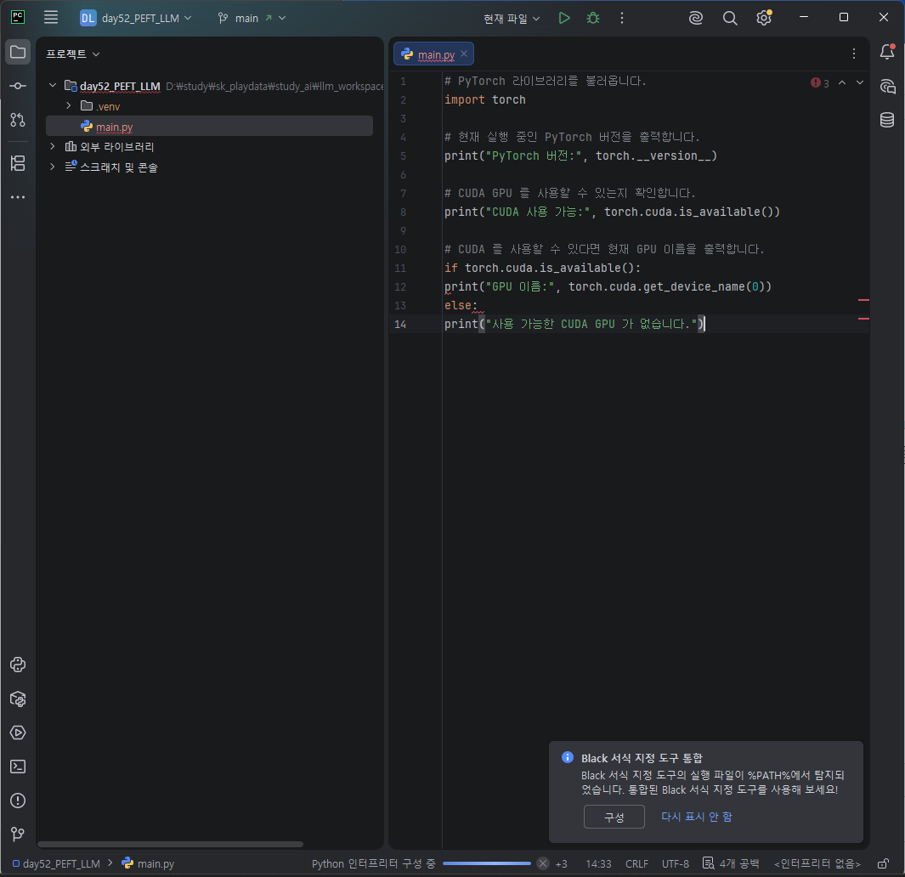Open the Terminal tool window
The width and height of the screenshot is (905, 877).
[x=18, y=767]
